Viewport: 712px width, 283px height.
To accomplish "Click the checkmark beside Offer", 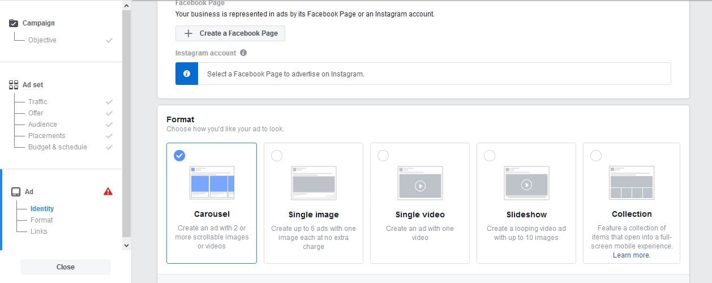I will (109, 113).
